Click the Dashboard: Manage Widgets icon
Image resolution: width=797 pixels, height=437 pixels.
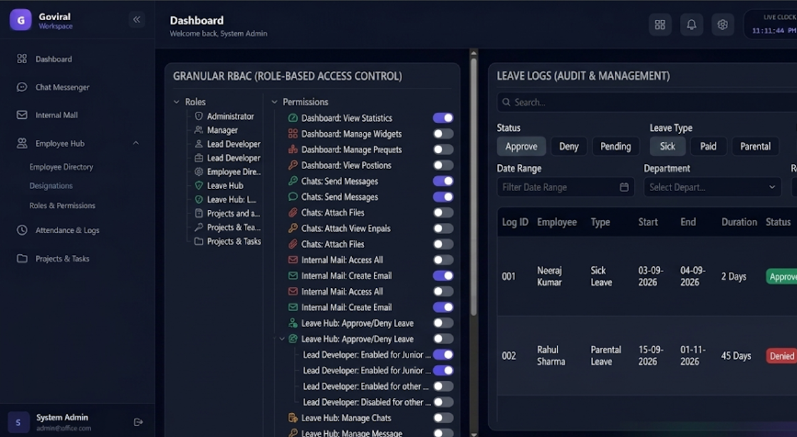click(293, 134)
